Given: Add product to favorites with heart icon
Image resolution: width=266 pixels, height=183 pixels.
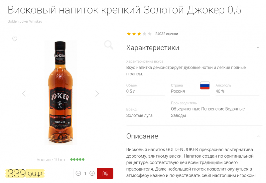Looking at the screenshot, I should tap(15, 39).
